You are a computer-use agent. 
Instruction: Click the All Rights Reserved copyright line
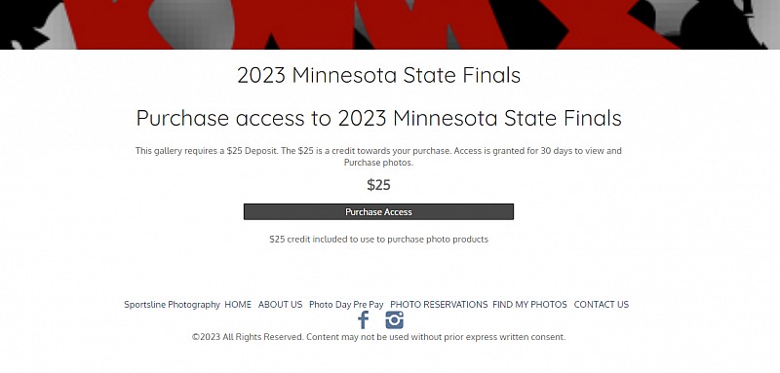click(378, 337)
